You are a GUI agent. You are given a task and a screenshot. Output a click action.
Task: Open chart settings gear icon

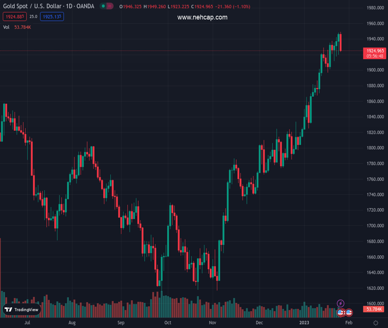375,323
